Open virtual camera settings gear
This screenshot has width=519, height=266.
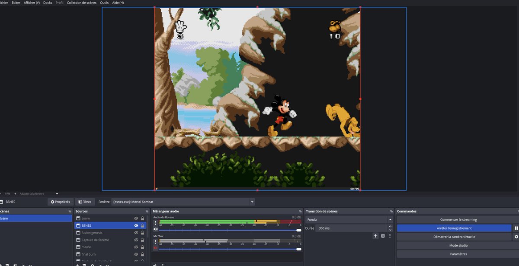tap(516, 237)
